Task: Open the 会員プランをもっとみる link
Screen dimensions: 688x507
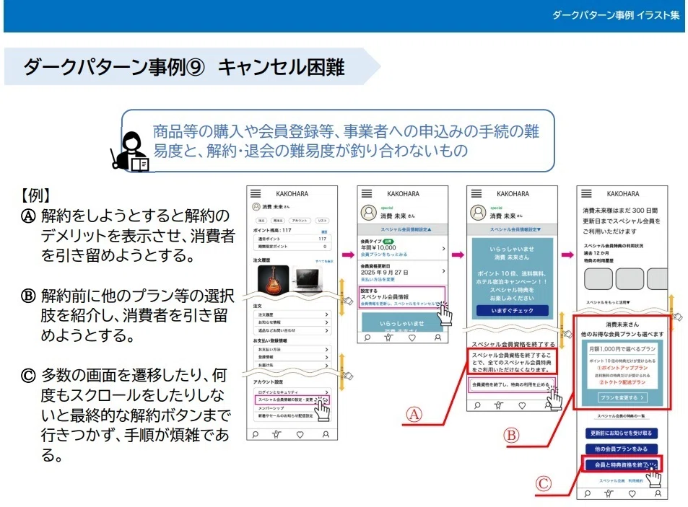Action: click(x=384, y=254)
